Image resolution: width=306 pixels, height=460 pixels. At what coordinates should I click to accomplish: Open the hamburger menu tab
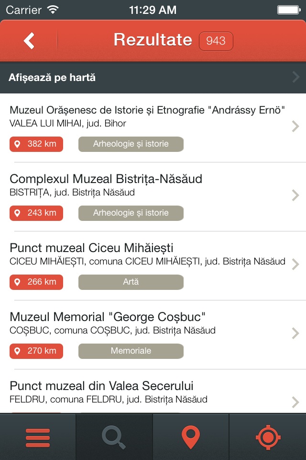pyautogui.click(x=38, y=437)
